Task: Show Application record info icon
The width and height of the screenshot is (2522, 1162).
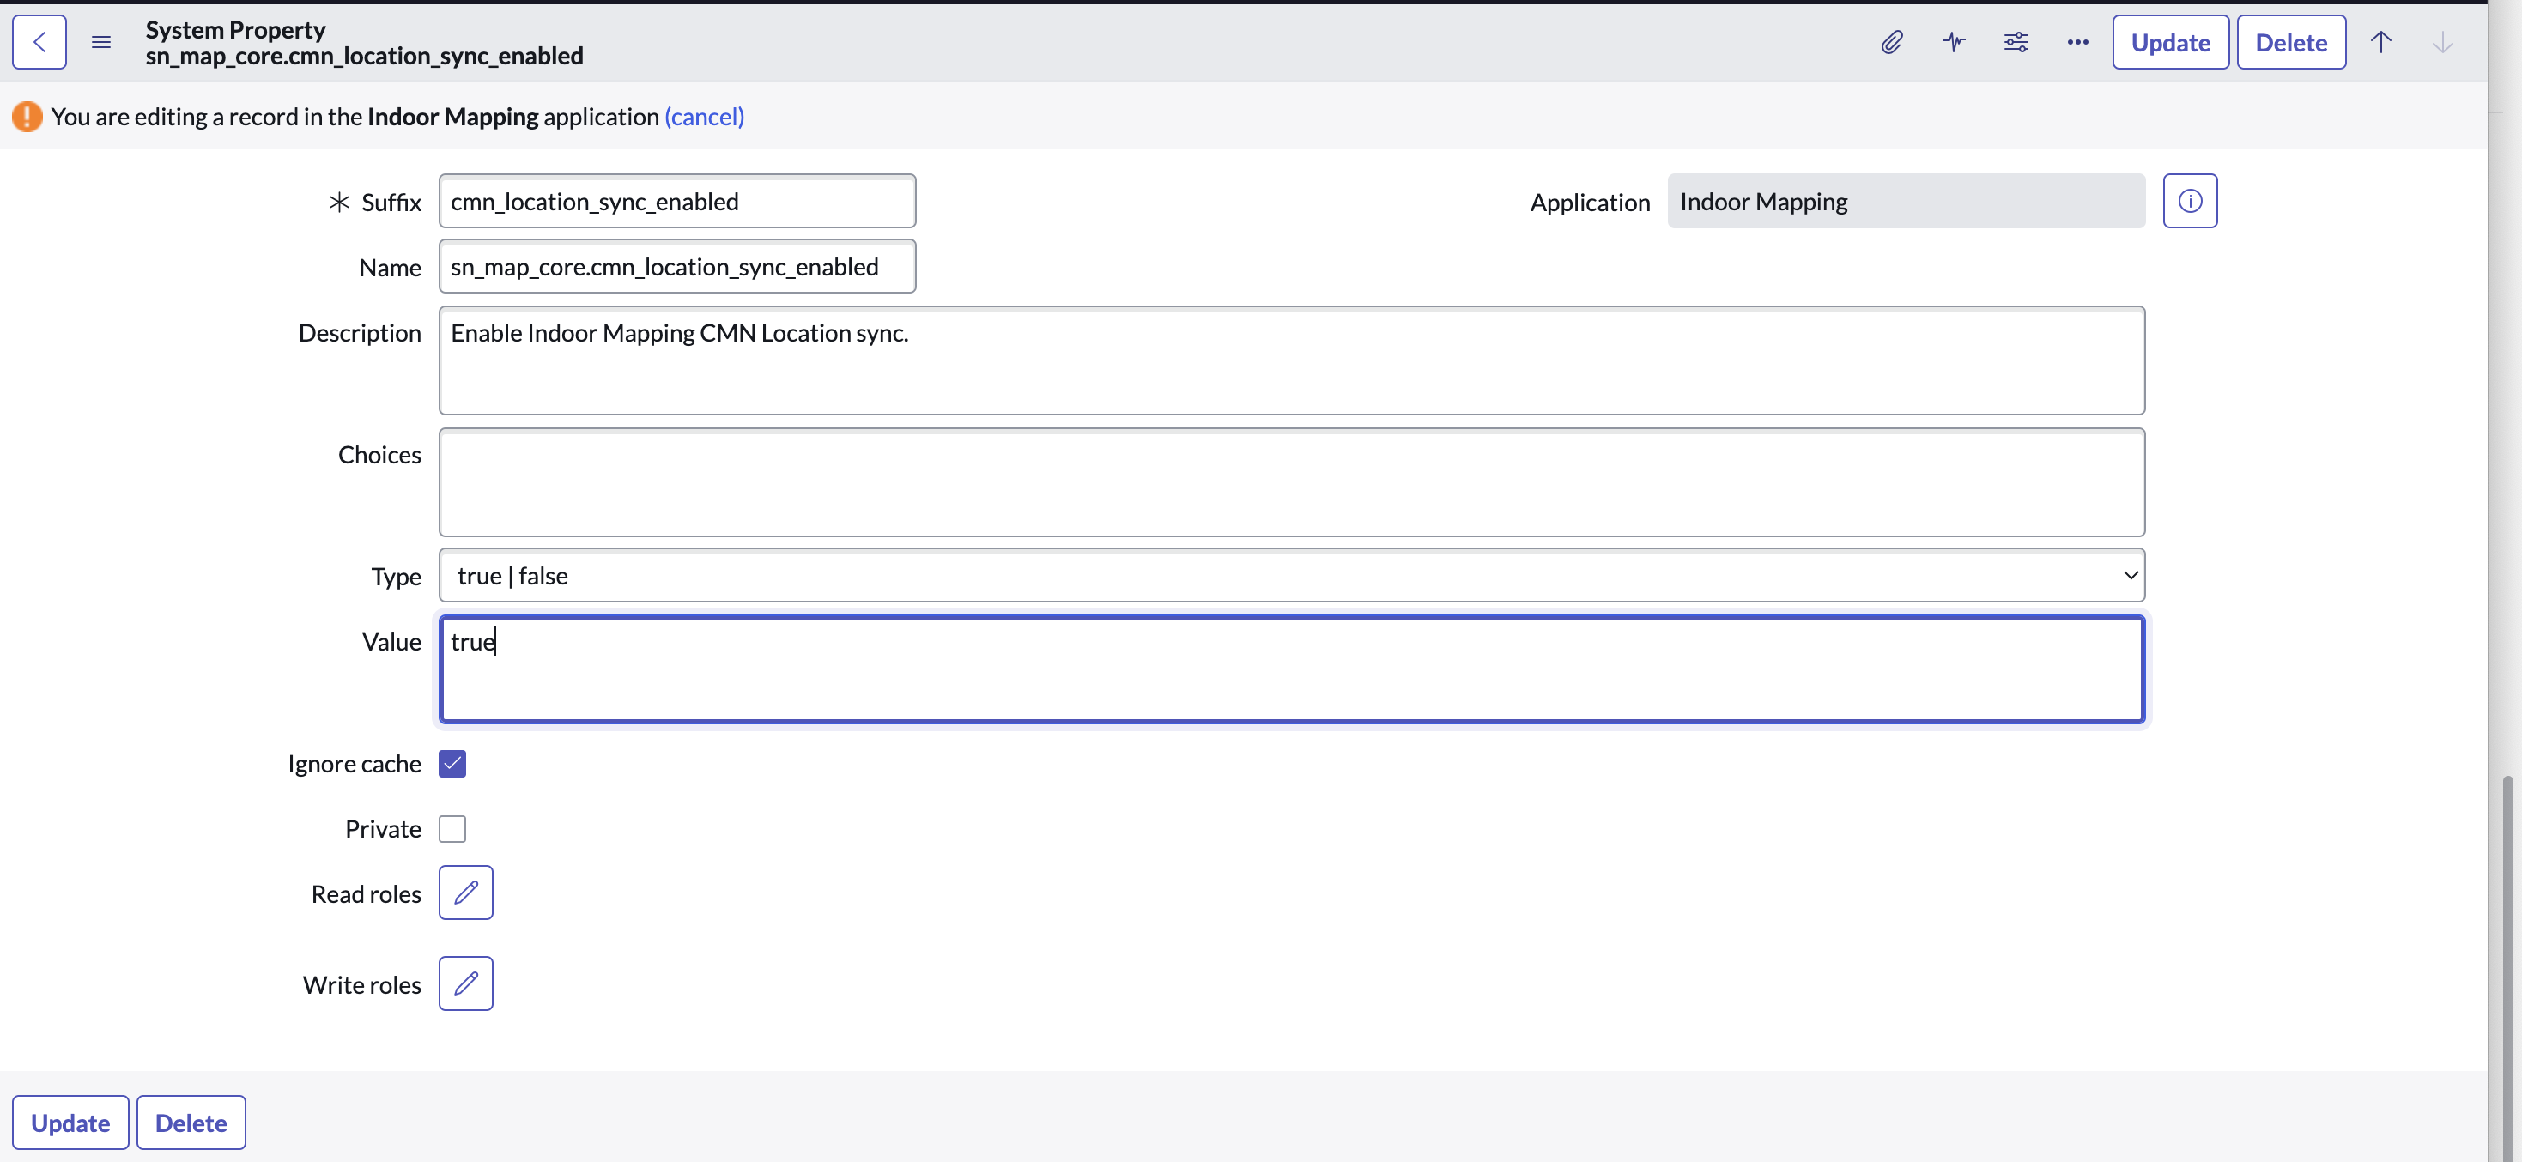Action: (x=2190, y=201)
